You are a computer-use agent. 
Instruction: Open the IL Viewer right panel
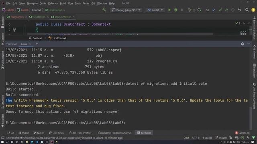click(x=254, y=52)
